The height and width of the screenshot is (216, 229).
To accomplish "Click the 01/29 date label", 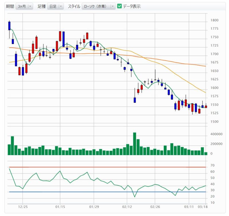I will [94, 207].
